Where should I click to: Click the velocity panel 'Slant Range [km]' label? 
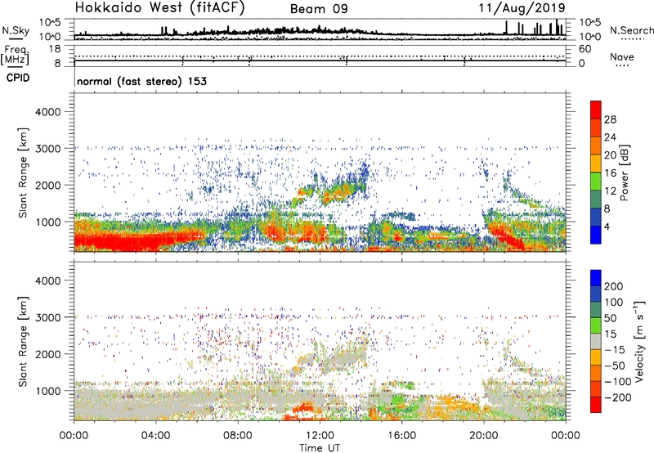tap(23, 341)
